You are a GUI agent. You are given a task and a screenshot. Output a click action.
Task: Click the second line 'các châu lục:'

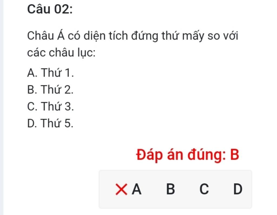(61, 53)
